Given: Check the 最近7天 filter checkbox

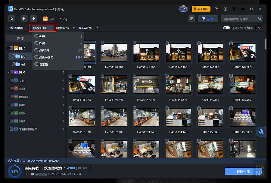Looking at the screenshot, I should (x=36, y=50).
